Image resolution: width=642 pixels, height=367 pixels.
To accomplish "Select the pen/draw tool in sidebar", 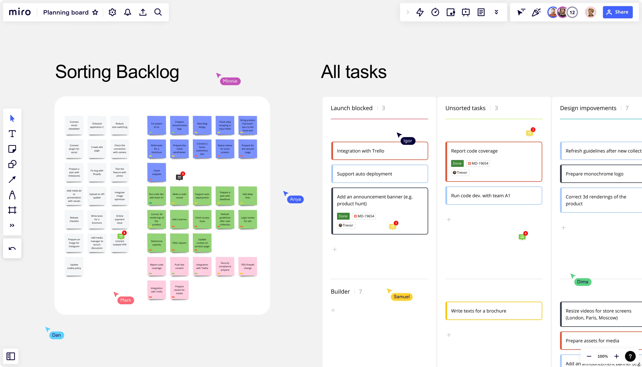I will (12, 194).
